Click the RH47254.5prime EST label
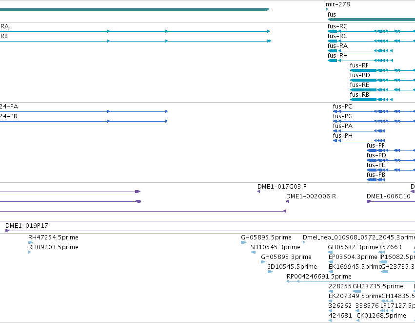 53,237
